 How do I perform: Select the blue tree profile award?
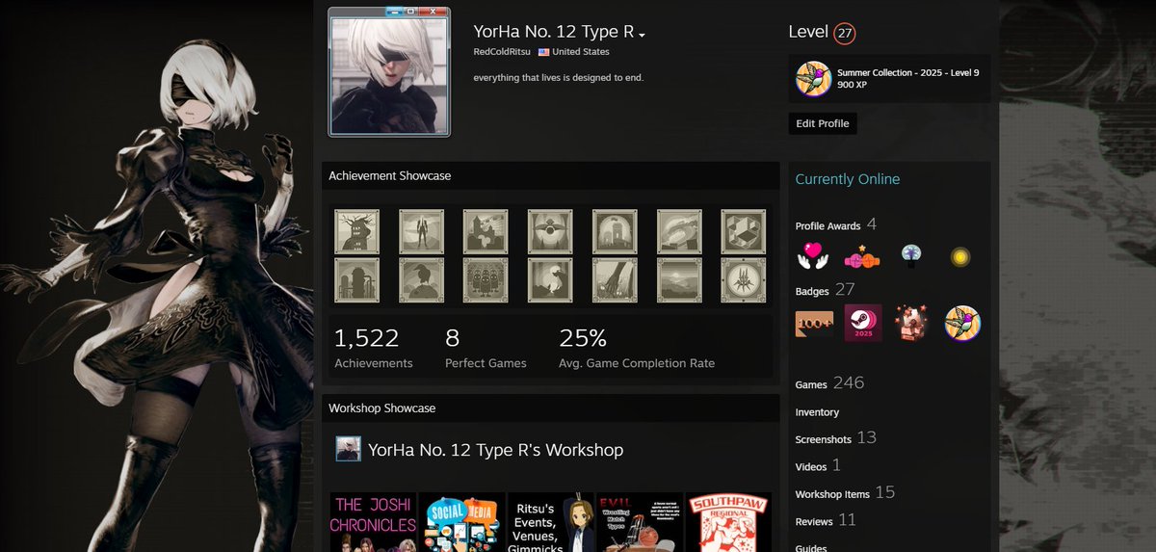tap(911, 254)
